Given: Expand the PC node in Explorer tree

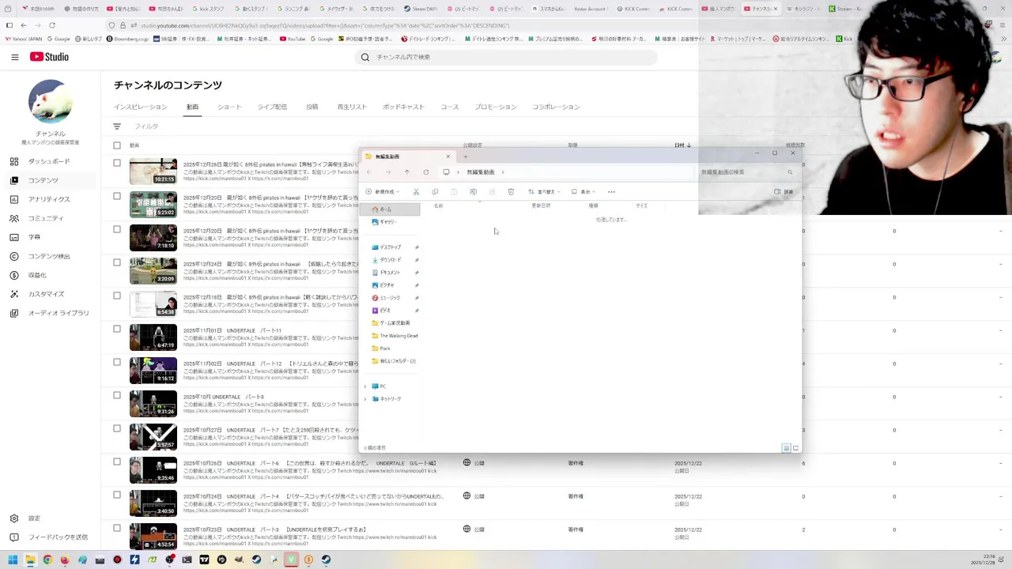Looking at the screenshot, I should (365, 386).
